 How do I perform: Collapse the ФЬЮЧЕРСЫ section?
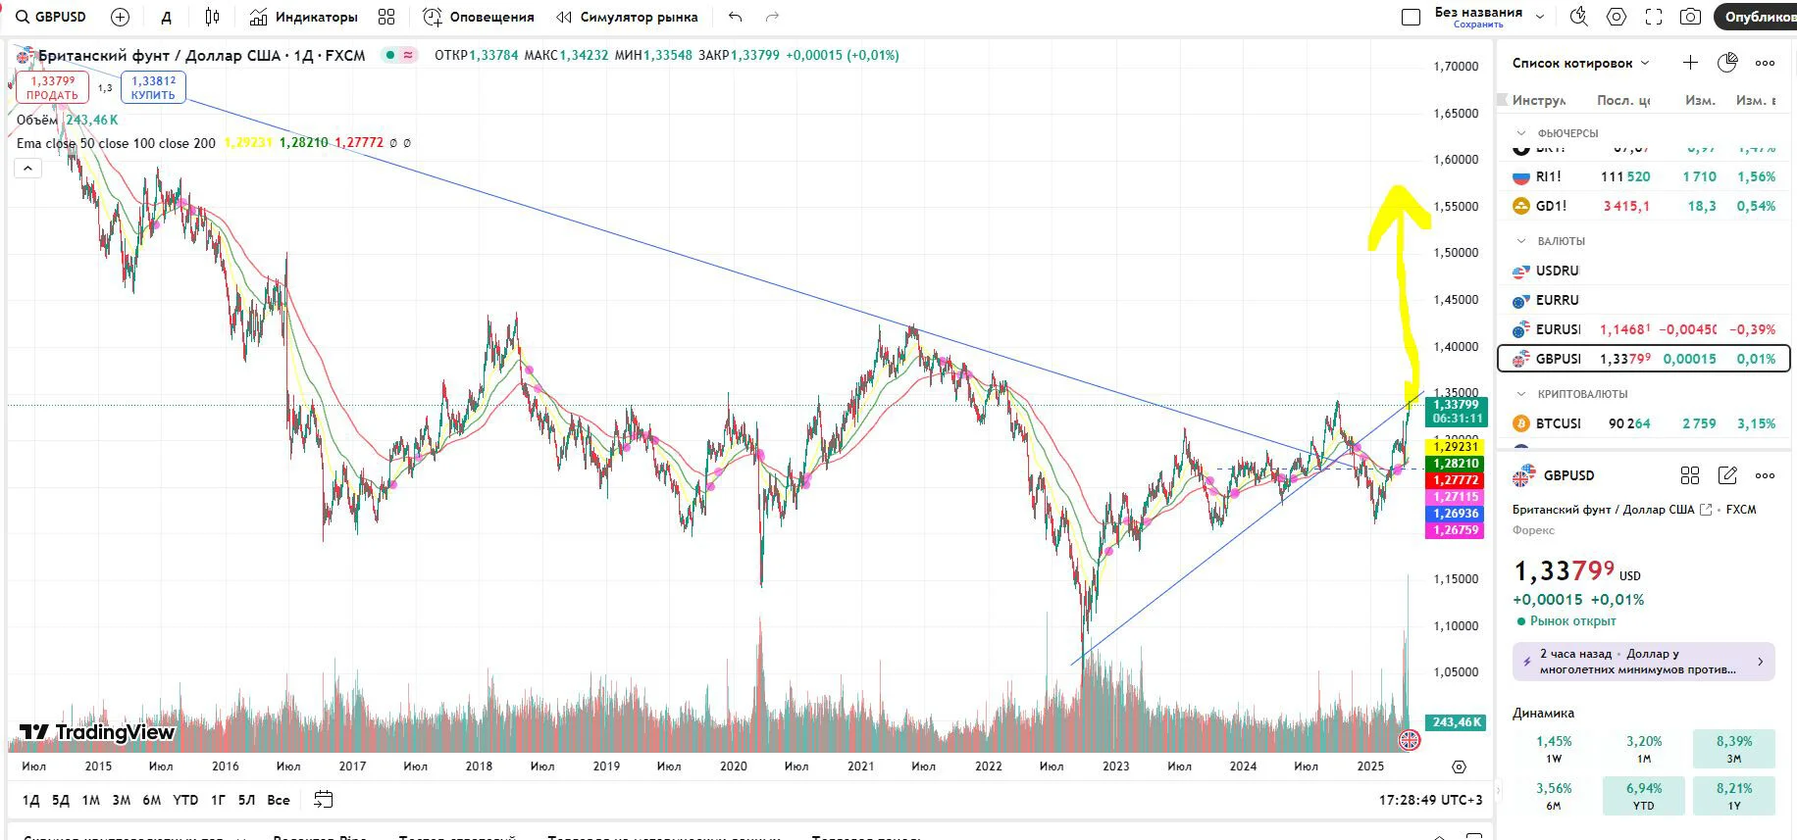pos(1521,133)
